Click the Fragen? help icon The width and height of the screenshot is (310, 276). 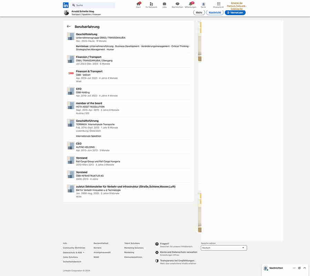[157, 244]
